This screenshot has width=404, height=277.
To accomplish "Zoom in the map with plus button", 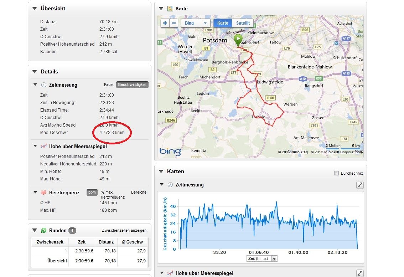I will (x=165, y=23).
